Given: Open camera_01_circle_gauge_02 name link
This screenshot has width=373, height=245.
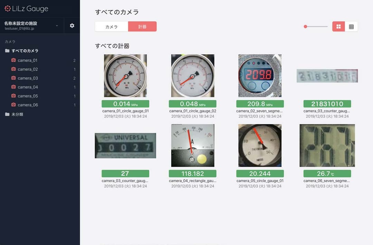Looking at the screenshot, I should click(192, 111).
